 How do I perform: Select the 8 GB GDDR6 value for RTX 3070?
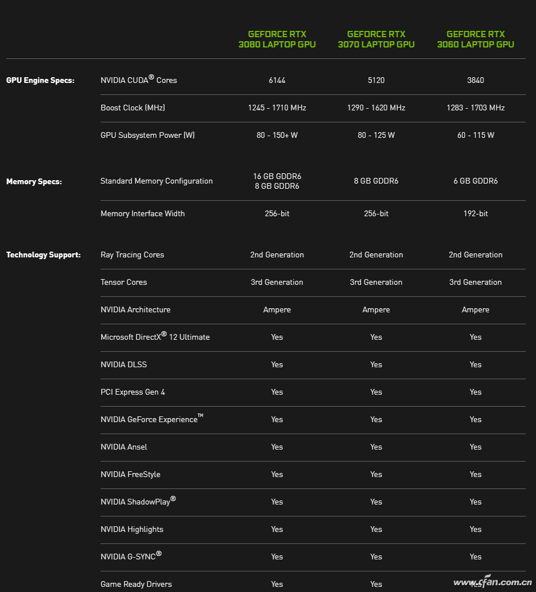click(x=376, y=181)
